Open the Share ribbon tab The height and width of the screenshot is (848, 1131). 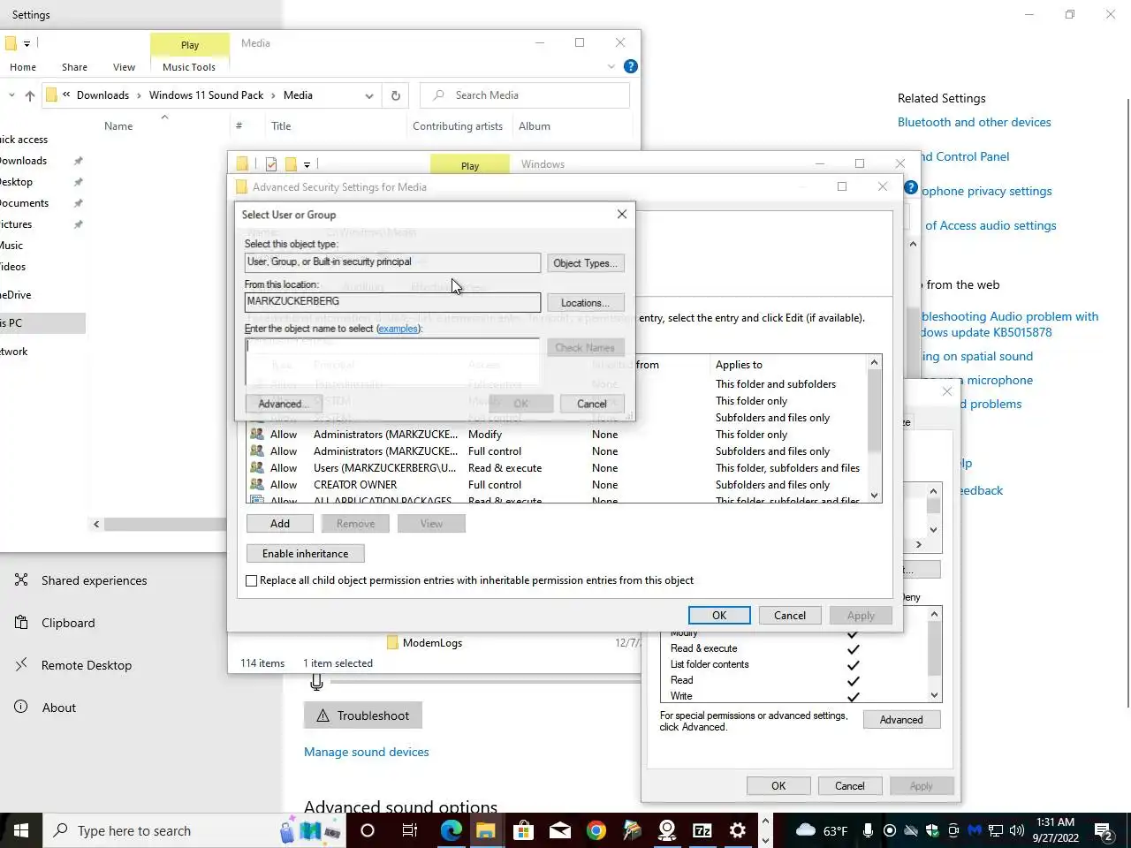74,67
